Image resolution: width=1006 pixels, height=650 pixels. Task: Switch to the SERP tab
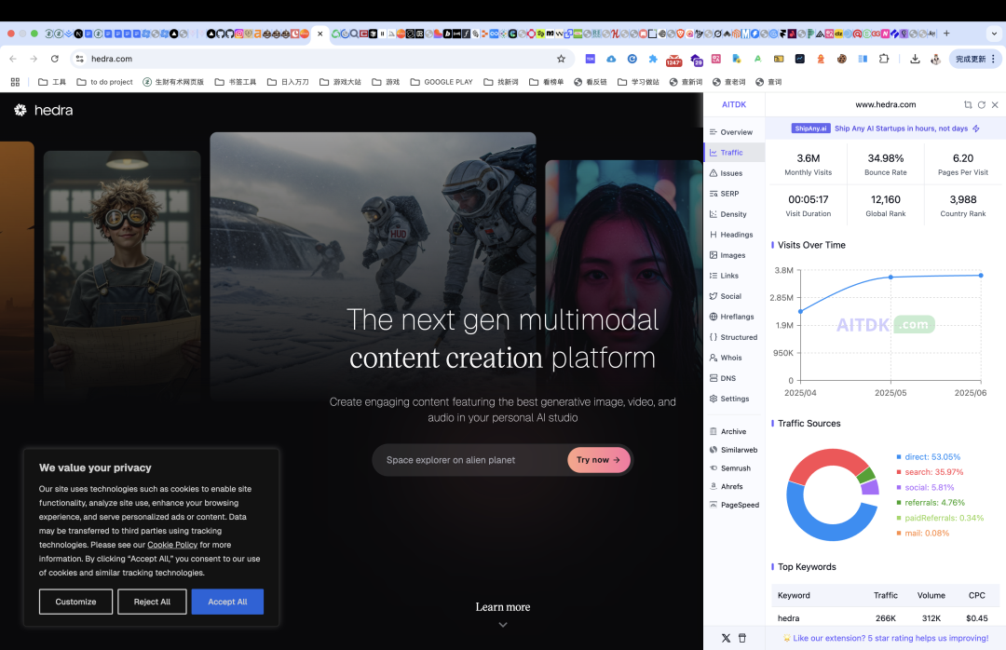tap(725, 194)
